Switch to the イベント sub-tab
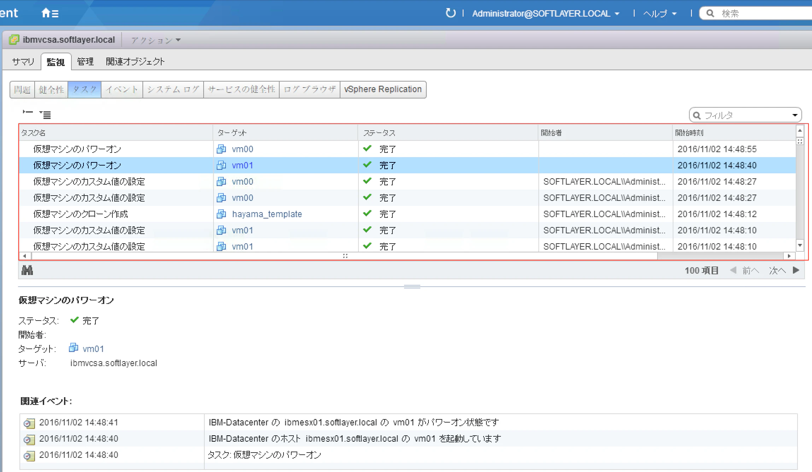 (x=121, y=89)
